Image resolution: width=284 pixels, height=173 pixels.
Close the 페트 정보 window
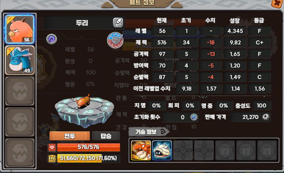pos(277,3)
